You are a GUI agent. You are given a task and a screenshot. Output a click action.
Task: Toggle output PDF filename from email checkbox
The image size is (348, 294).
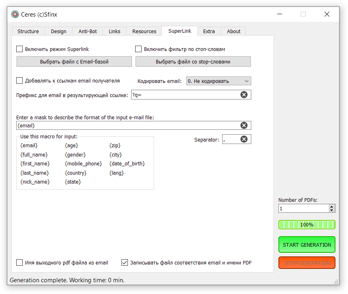pyautogui.click(x=19, y=262)
